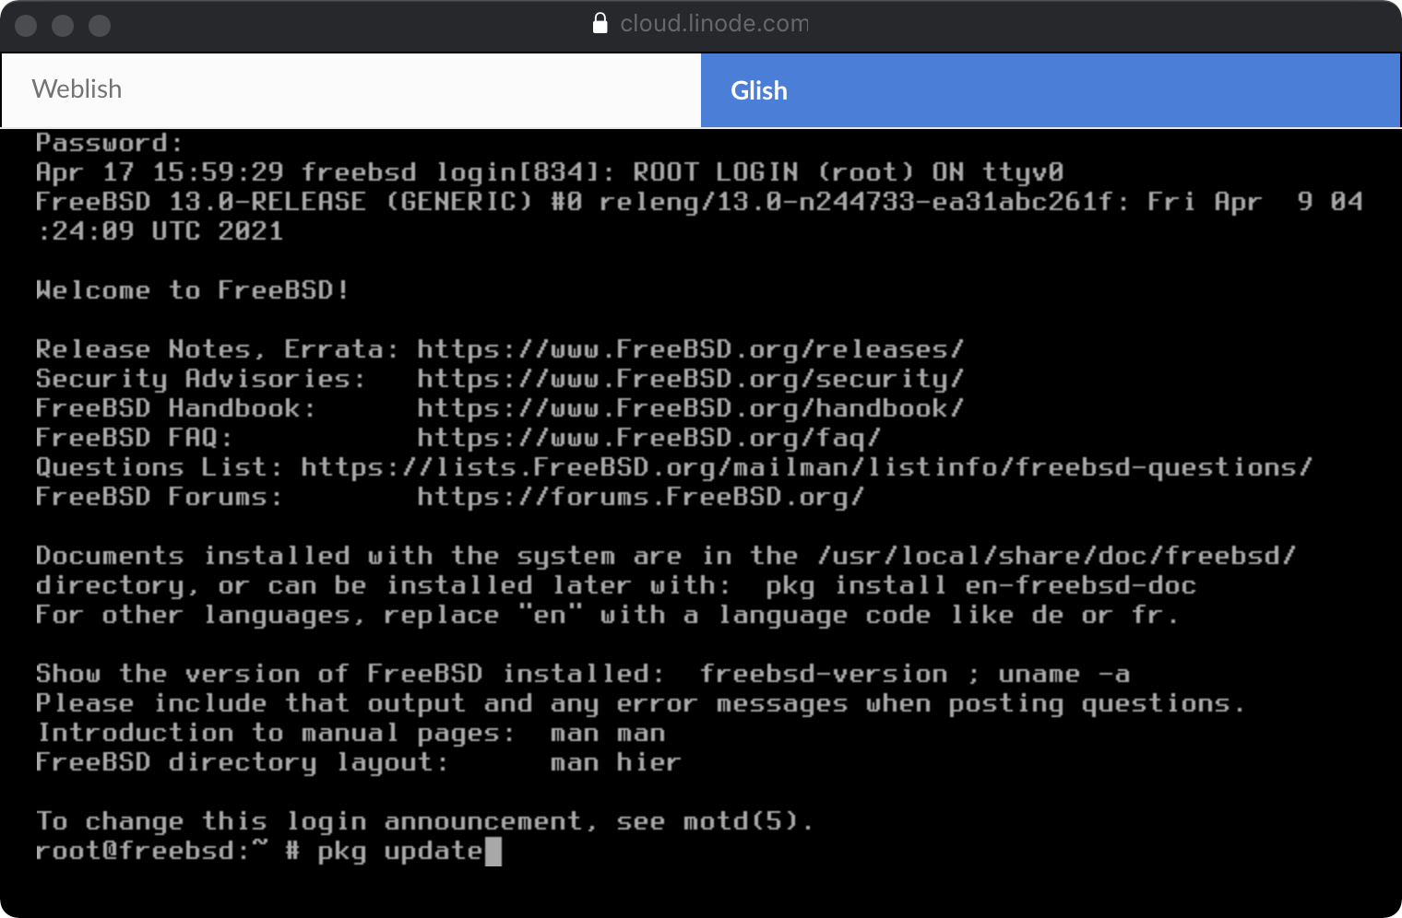
Task: Click the FreeBSD releases URL
Action: [x=690, y=350]
